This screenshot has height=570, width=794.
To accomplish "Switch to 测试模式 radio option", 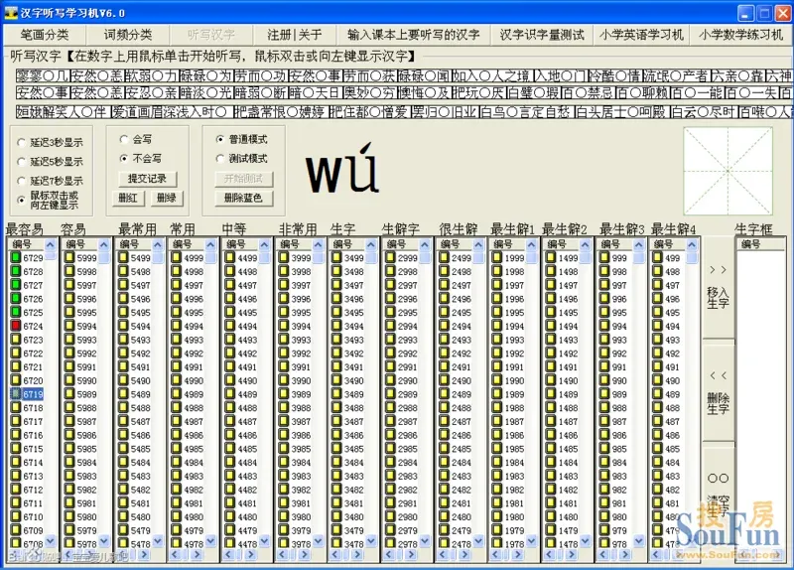I will click(x=220, y=159).
